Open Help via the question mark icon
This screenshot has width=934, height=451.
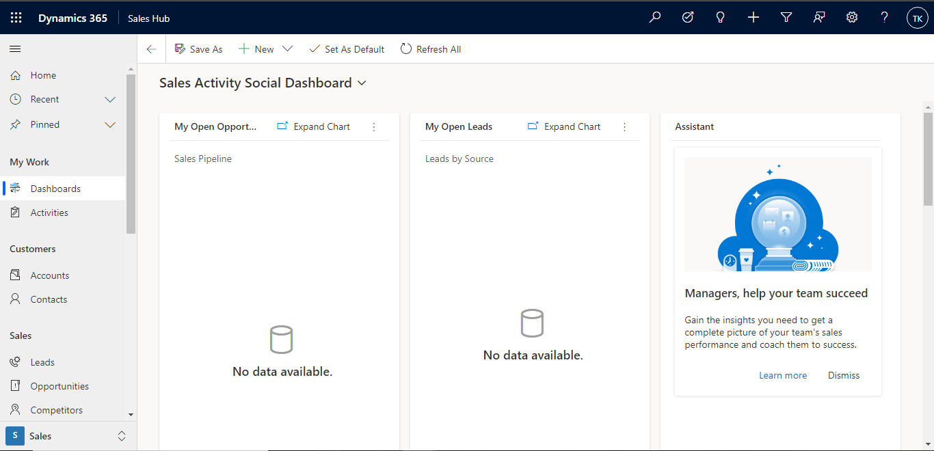pos(884,17)
